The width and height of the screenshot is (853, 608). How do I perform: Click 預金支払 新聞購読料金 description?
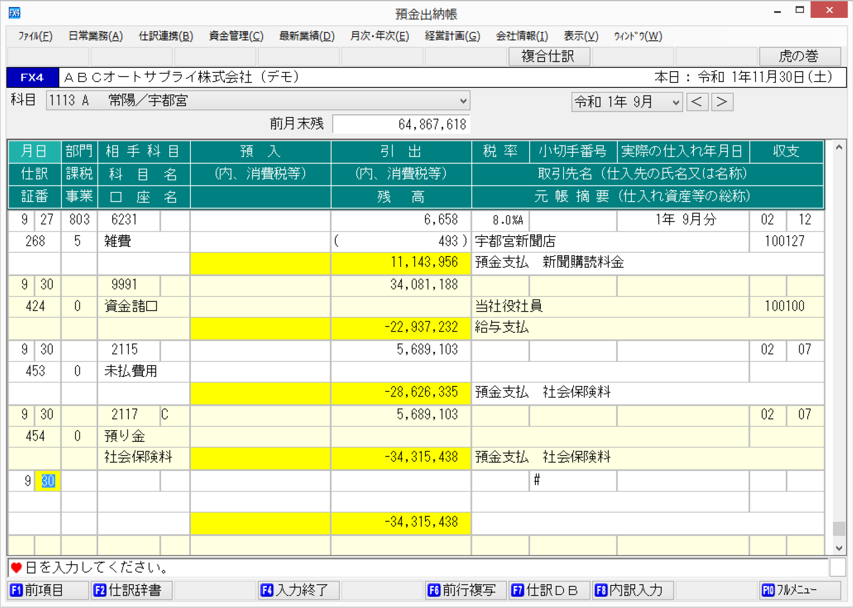tap(549, 262)
